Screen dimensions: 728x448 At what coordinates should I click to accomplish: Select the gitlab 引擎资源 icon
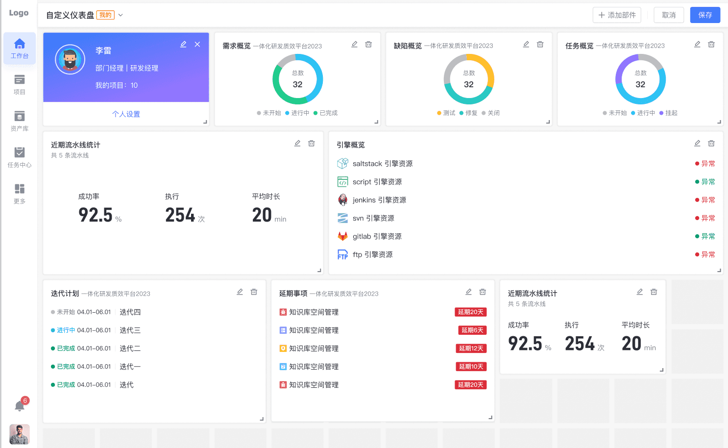342,236
